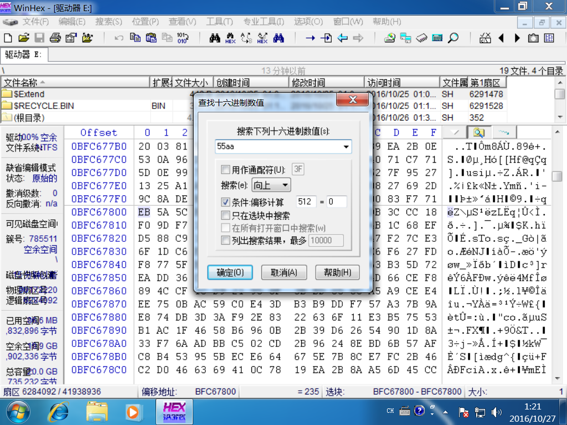Click the magnifying glass Analyze icon
This screenshot has height=425, width=567.
453,38
